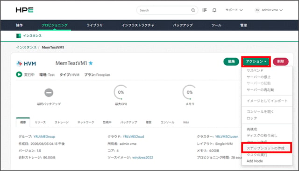Select コンソールを開く in the action menu
The width and height of the screenshot is (299, 171).
(260, 112)
